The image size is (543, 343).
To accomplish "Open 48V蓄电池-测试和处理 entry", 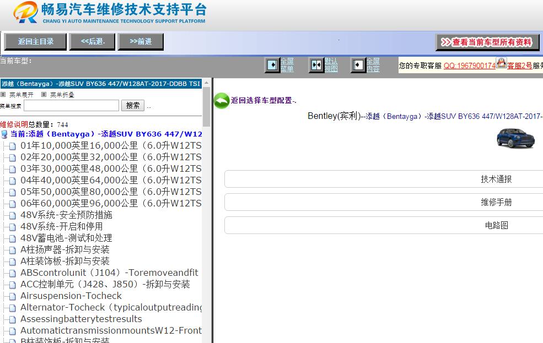I will (x=66, y=238).
